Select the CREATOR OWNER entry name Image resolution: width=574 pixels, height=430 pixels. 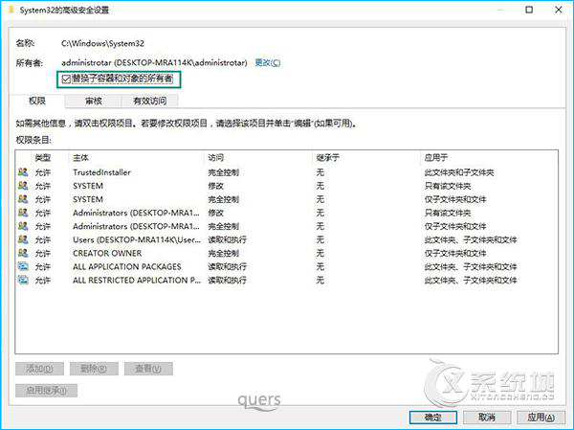[107, 254]
